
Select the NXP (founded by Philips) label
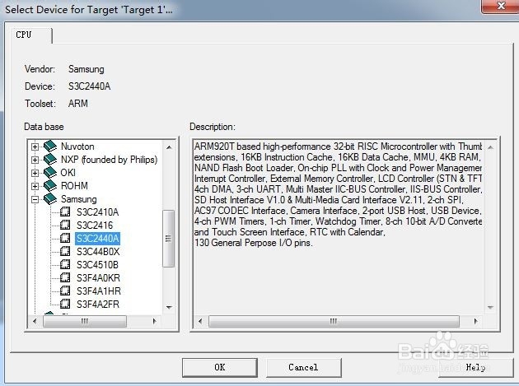[x=110, y=160]
